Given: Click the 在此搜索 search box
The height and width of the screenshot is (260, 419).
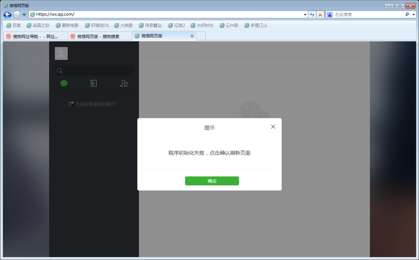Looking at the screenshot, I should (x=368, y=14).
